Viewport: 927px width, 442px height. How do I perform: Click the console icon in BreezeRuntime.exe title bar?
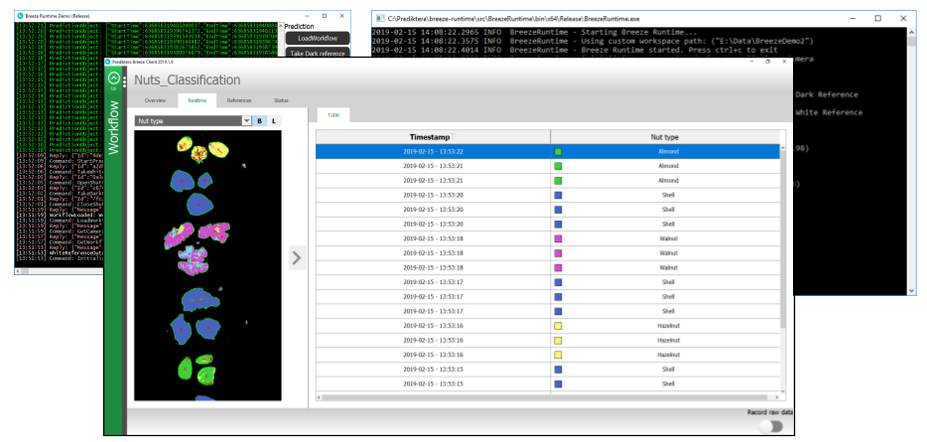point(379,19)
